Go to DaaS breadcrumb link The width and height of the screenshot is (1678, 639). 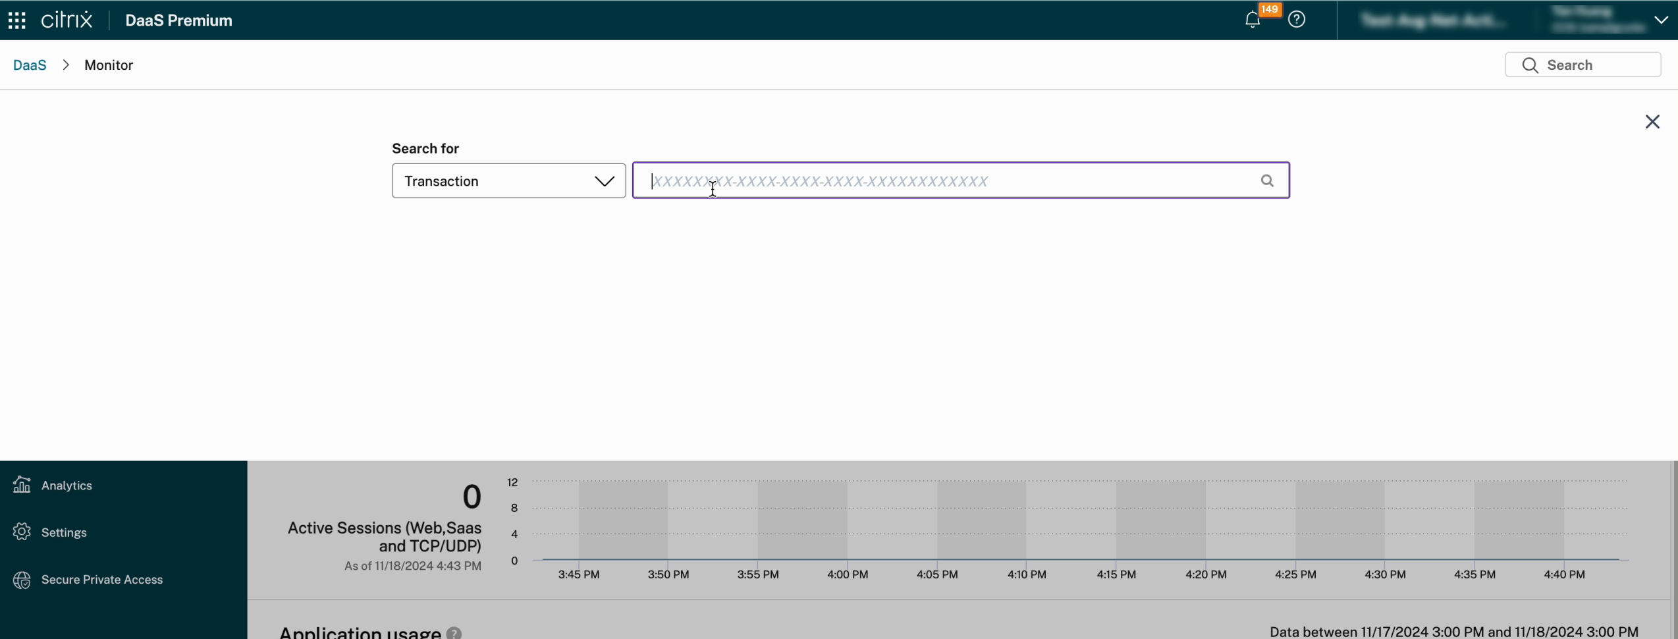[x=30, y=65]
